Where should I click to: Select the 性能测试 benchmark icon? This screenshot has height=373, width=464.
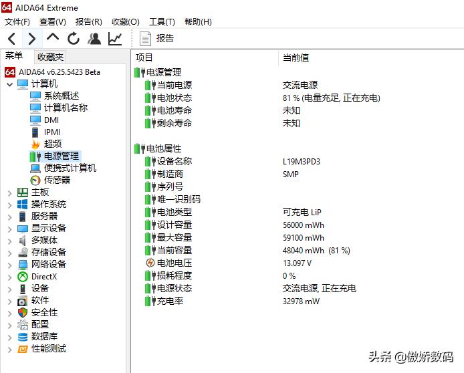pyautogui.click(x=23, y=349)
